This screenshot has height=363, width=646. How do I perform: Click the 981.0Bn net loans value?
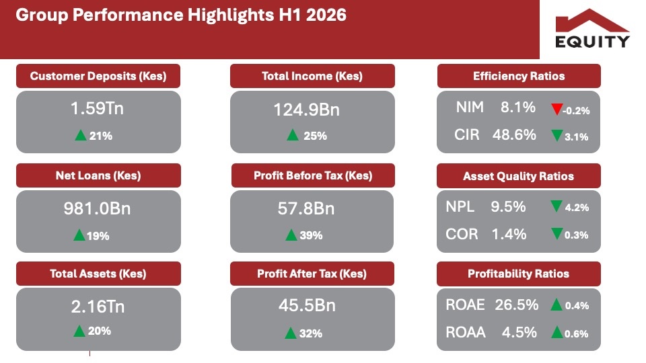(x=97, y=208)
